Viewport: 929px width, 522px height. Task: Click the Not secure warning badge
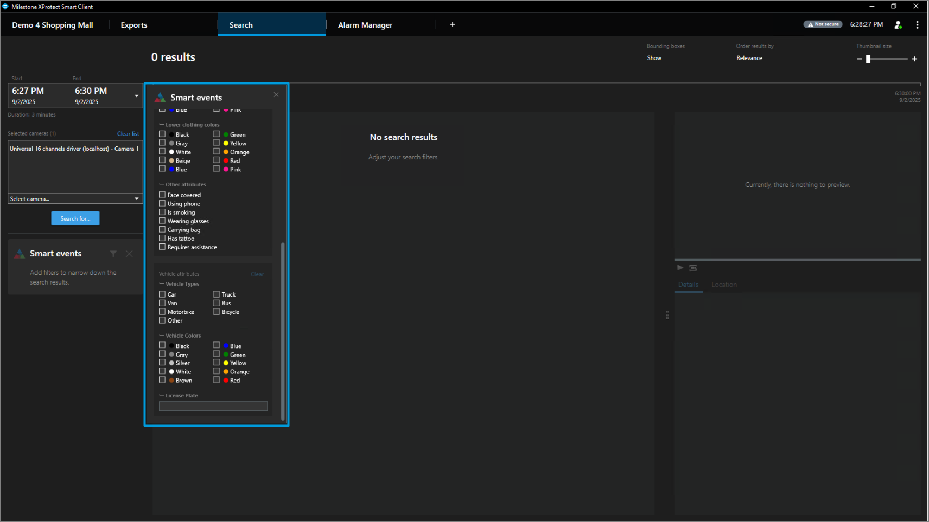(x=823, y=24)
